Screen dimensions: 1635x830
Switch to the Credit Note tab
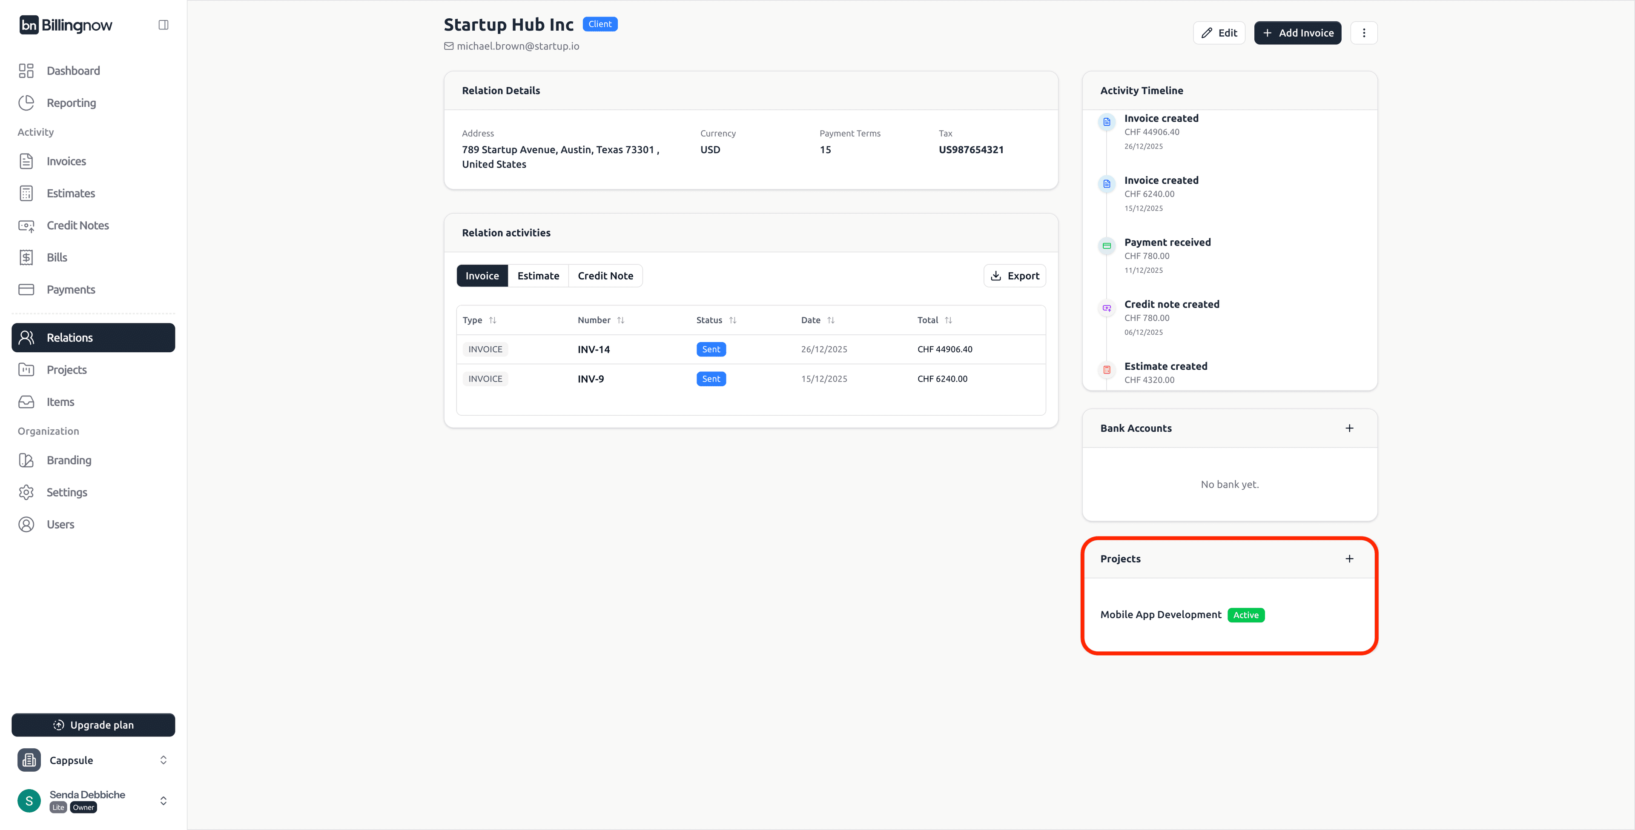(x=605, y=276)
